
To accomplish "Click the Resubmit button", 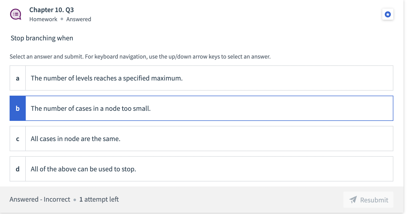I will 368,200.
